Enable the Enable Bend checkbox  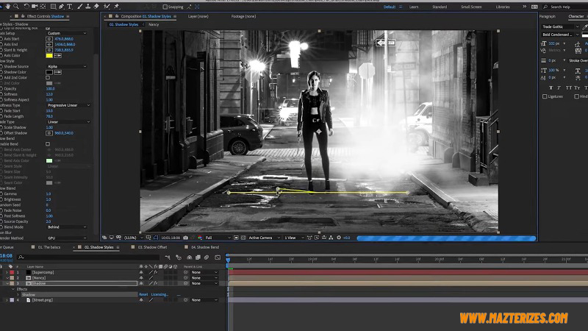pos(48,144)
